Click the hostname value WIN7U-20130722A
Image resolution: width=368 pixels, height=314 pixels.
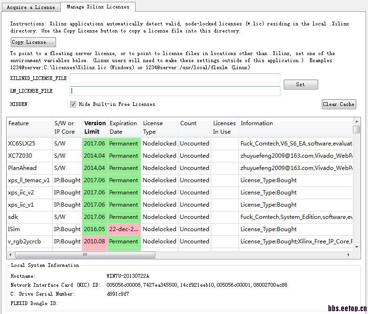(128, 276)
